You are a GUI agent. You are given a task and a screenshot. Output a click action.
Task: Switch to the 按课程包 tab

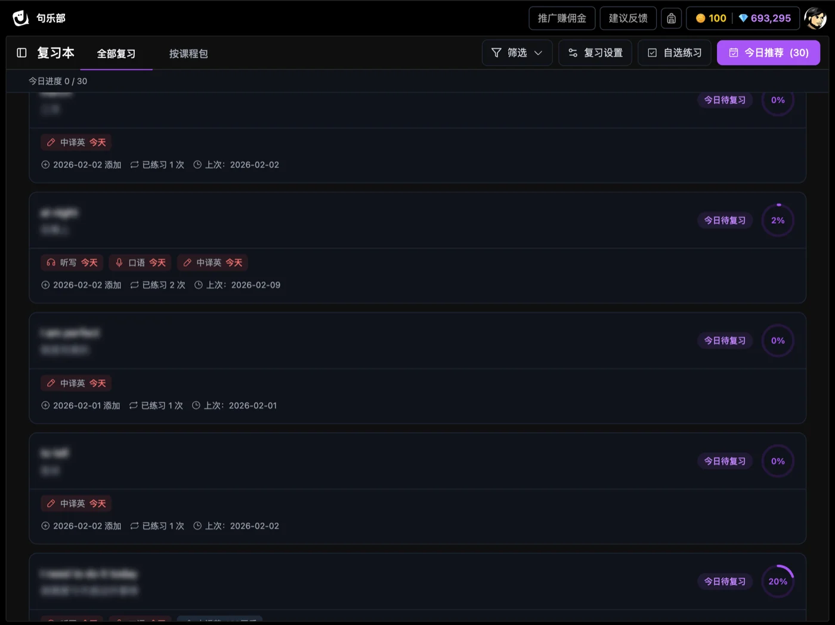pyautogui.click(x=188, y=54)
